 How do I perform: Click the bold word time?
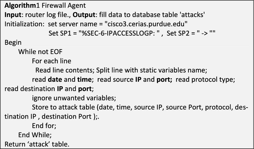point(84,80)
